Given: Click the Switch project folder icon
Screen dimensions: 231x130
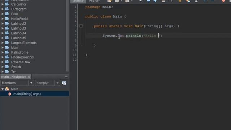Looking at the screenshot, I should [x=7, y=66].
